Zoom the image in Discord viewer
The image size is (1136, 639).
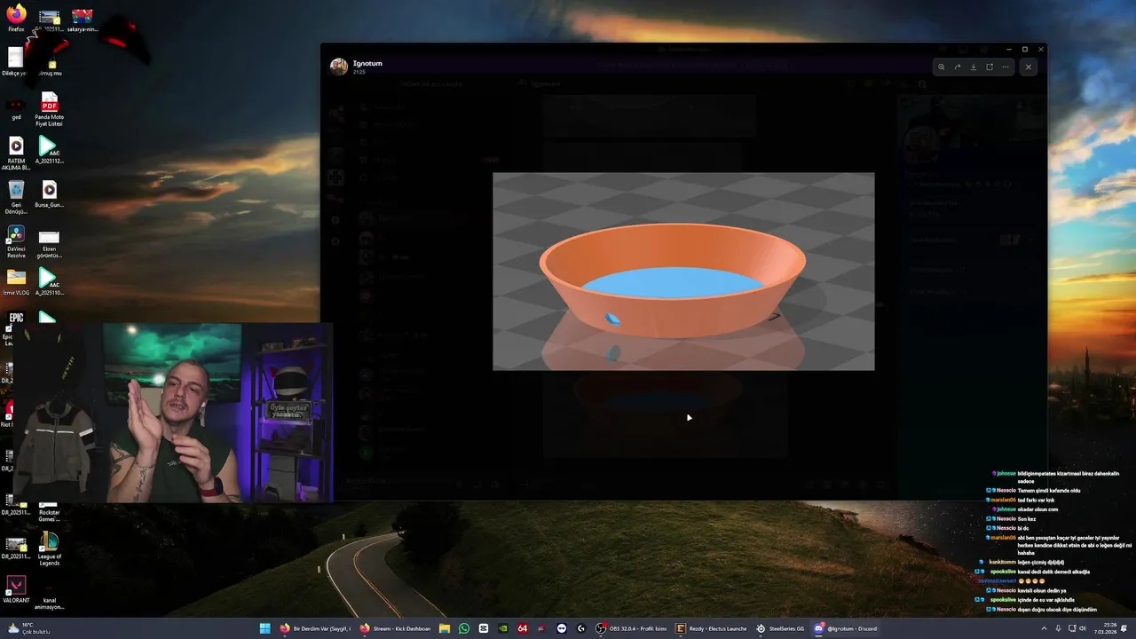(942, 67)
